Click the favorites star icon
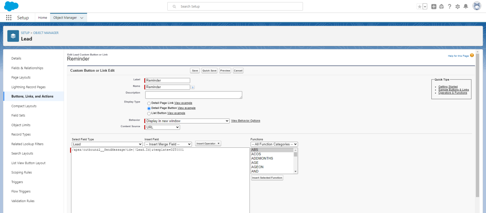The image size is (486, 213). coord(420,6)
